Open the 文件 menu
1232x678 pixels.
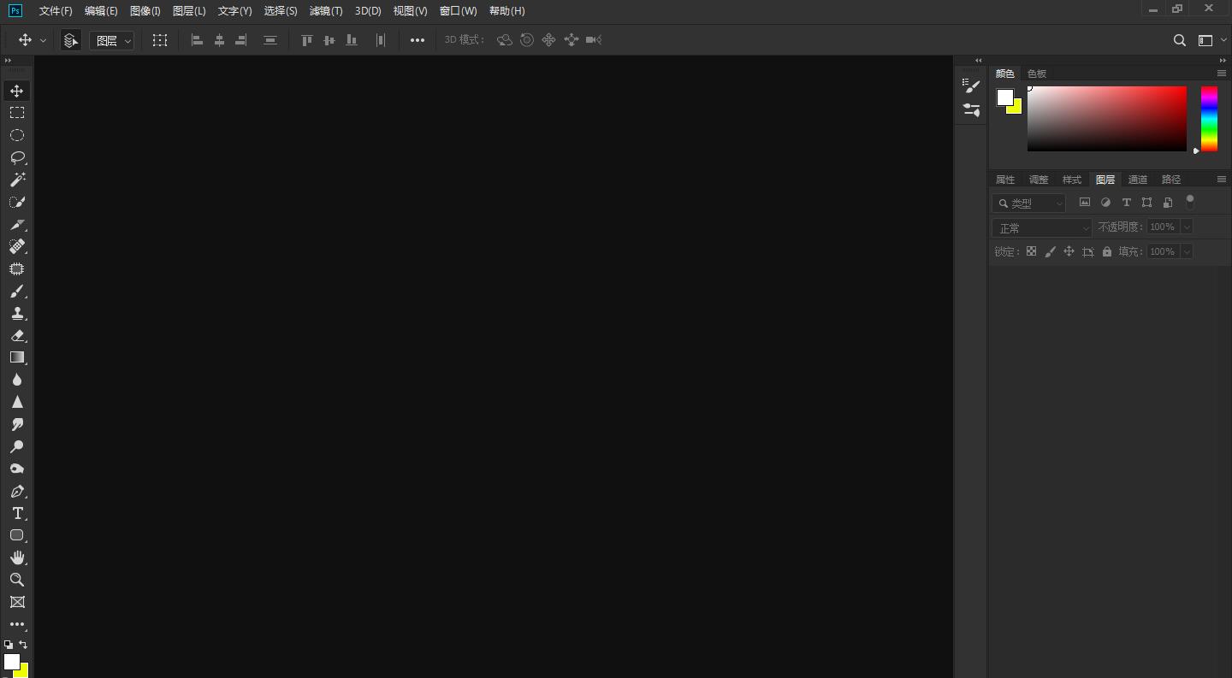(x=56, y=10)
